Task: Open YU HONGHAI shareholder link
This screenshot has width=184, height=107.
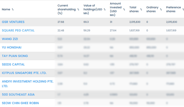Action: point(11,47)
